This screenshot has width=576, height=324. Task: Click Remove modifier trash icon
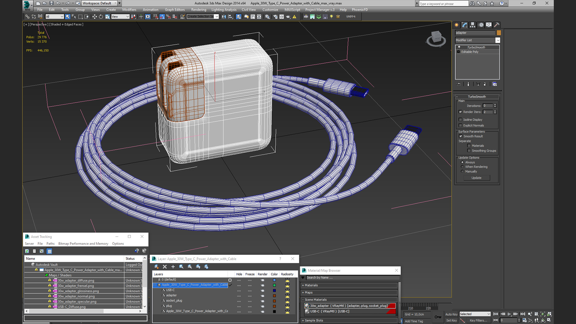coord(485,84)
